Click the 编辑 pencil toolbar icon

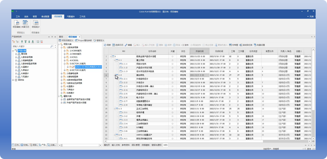click(128, 45)
